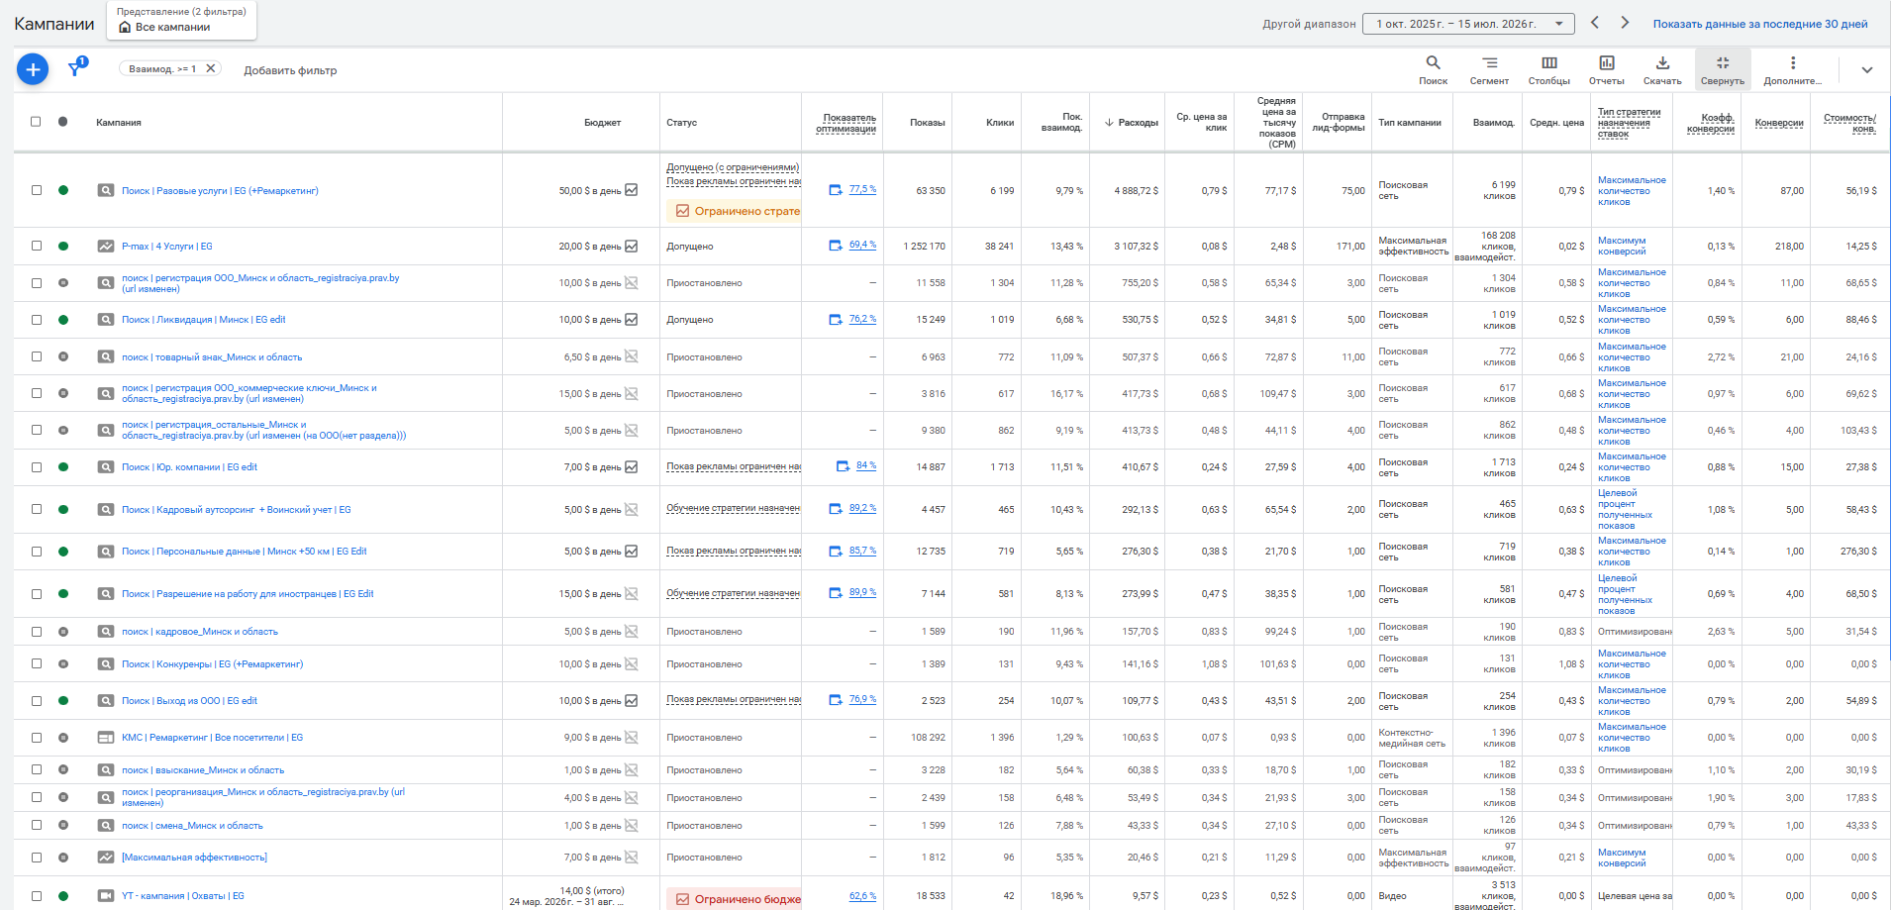Screen dimensions: 1891x910
Task: Sort by the Бюджет column header
Action: pyautogui.click(x=602, y=123)
